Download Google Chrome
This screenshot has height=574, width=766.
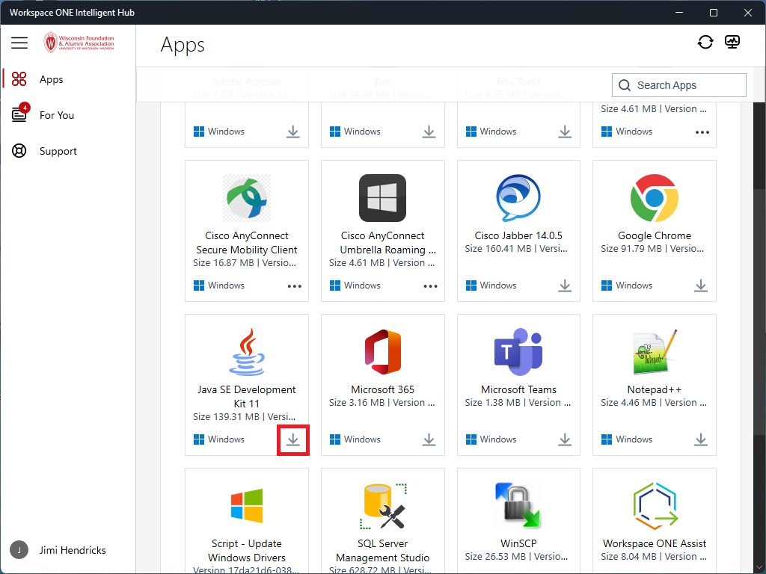(700, 286)
